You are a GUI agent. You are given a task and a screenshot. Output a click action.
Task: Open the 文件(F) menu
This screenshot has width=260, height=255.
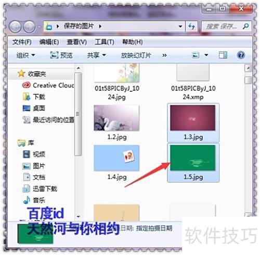[22, 42]
